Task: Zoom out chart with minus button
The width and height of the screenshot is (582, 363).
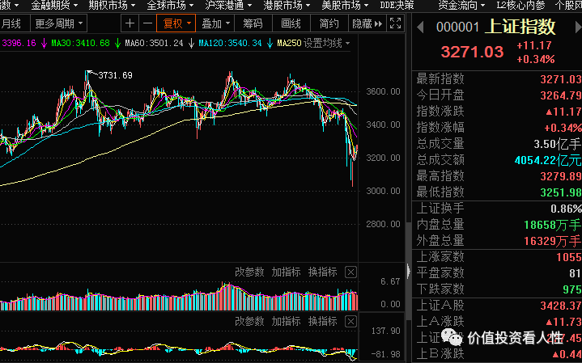Action: coord(148,23)
